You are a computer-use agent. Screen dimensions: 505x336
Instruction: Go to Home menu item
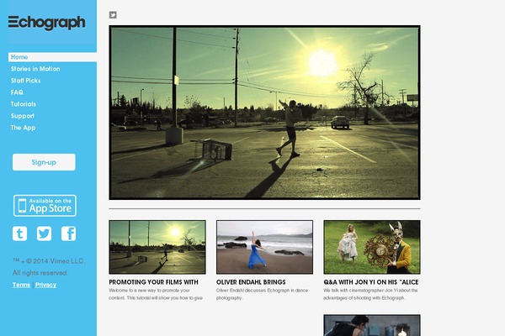pyautogui.click(x=52, y=57)
